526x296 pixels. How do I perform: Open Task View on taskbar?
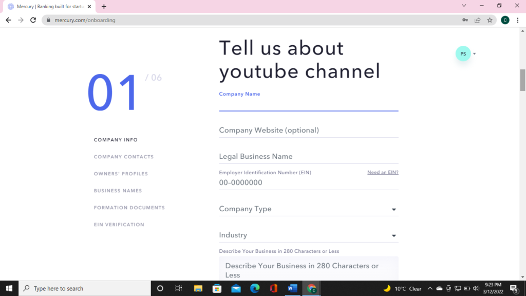[178, 288]
